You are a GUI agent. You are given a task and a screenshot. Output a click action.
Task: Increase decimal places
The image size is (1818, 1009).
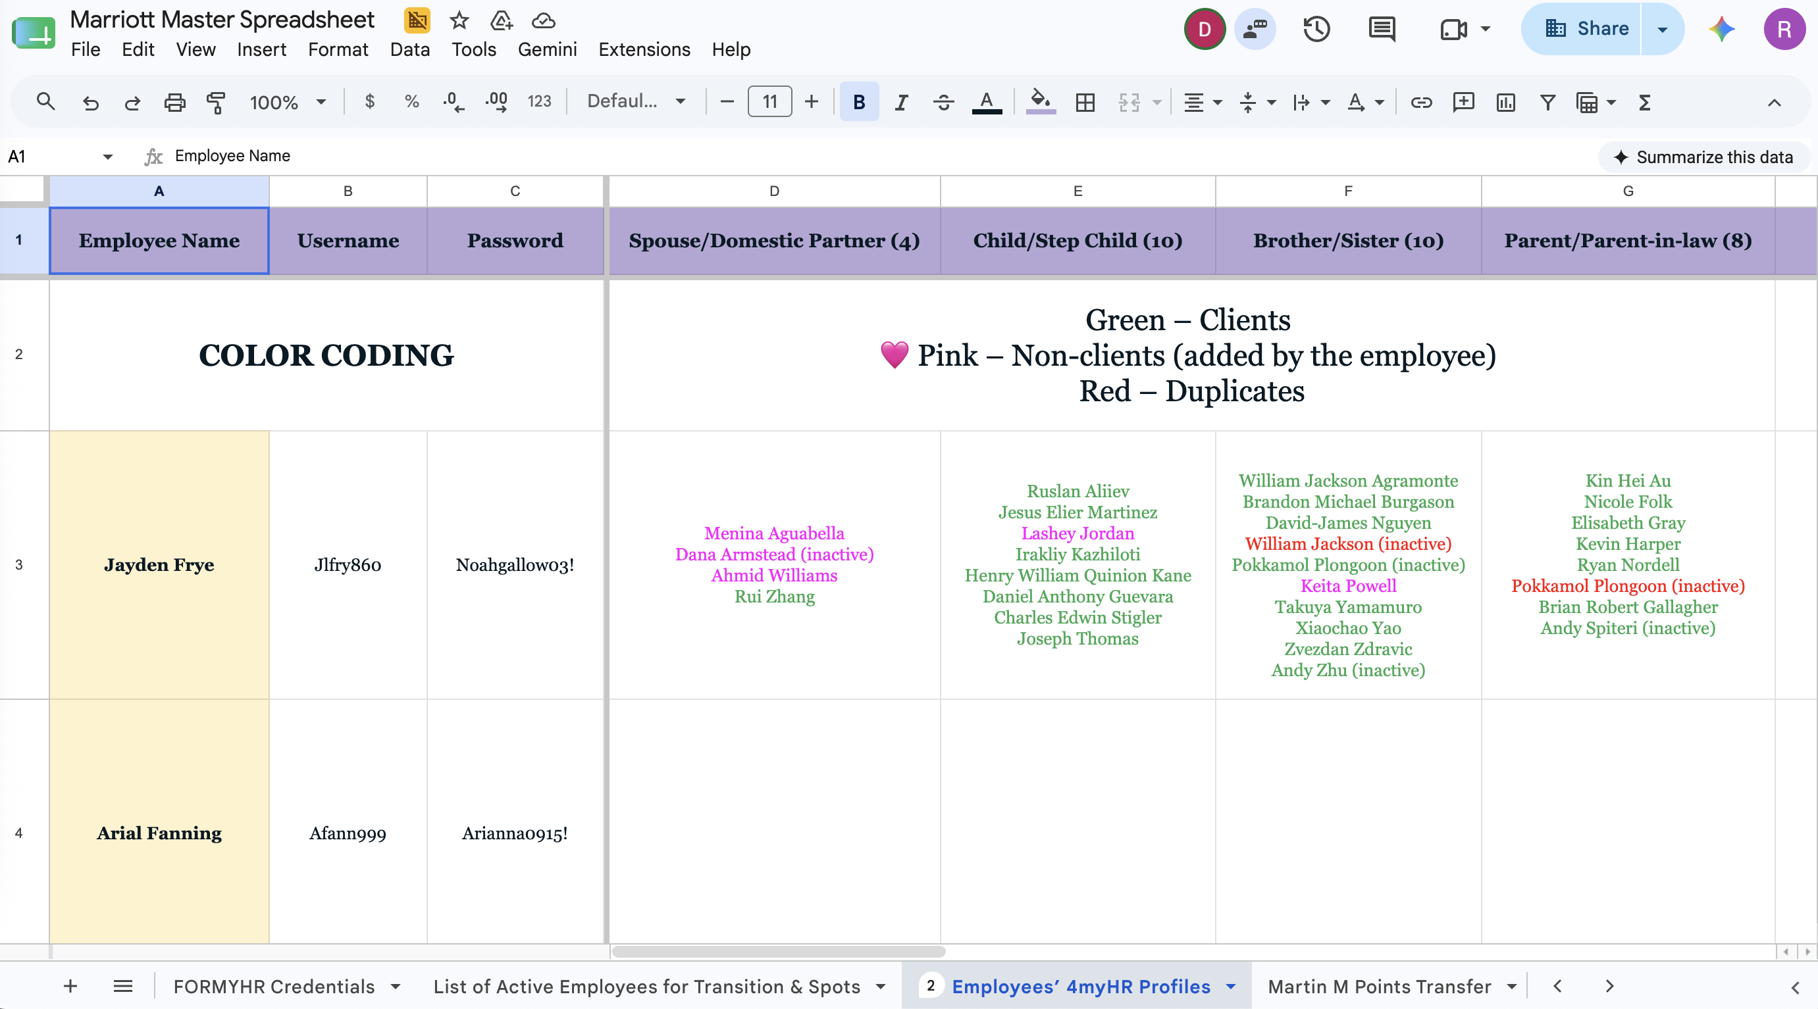tap(496, 101)
